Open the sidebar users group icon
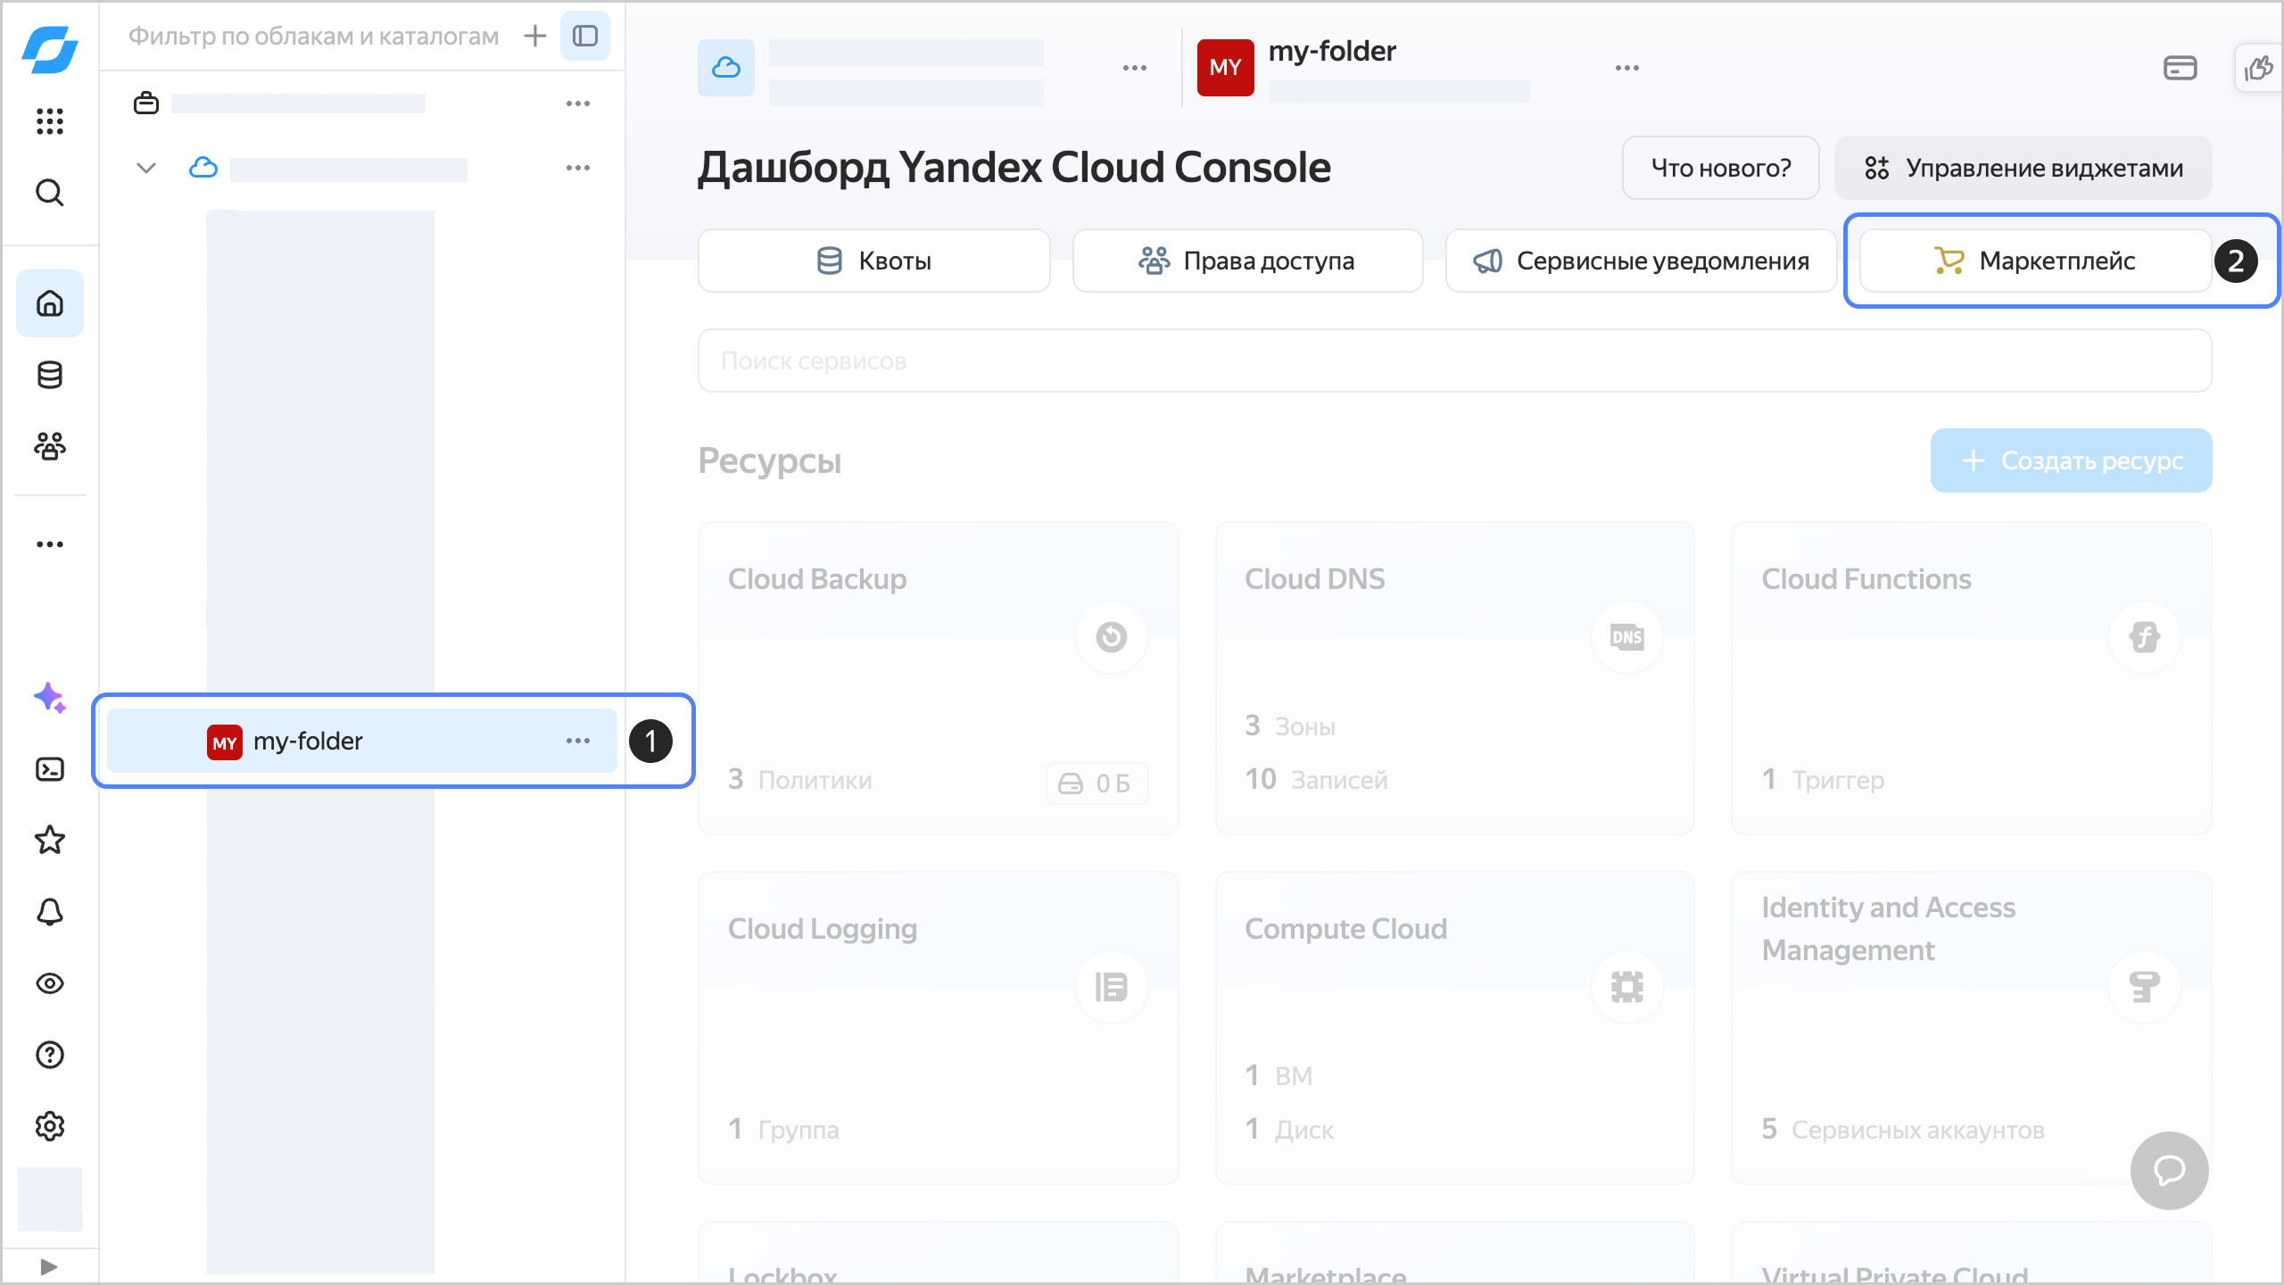 point(50,445)
